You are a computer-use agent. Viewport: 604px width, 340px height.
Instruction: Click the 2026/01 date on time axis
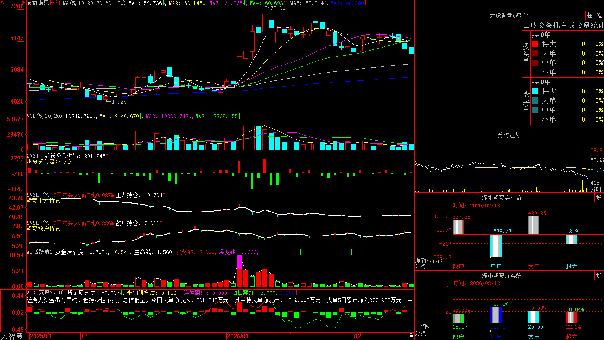point(237,336)
